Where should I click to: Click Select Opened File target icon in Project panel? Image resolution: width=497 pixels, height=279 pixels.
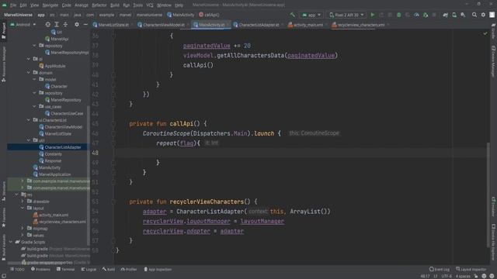47,24
